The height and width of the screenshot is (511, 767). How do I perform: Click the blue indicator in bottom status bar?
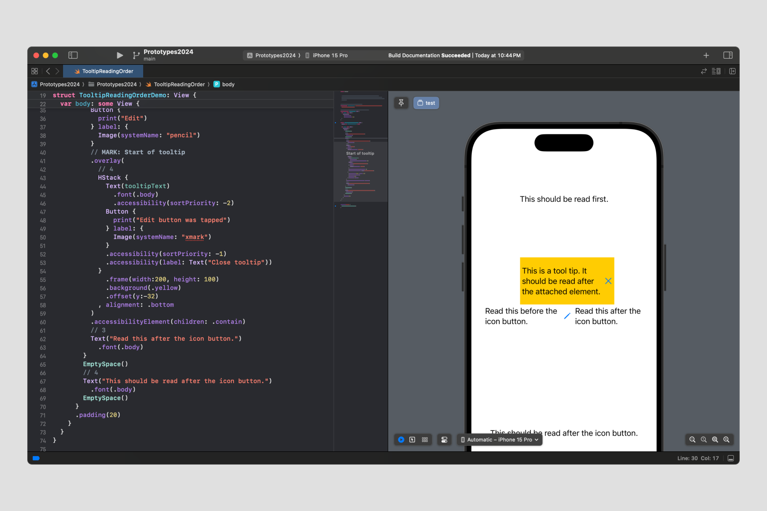coord(36,458)
